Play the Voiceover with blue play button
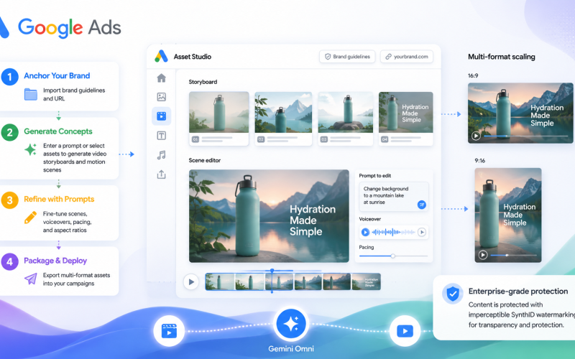575x359 pixels. pyautogui.click(x=365, y=232)
